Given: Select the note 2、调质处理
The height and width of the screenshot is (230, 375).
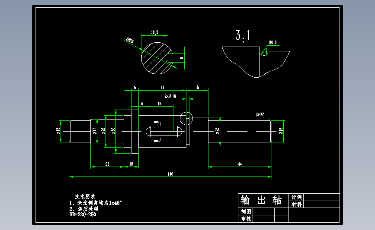Looking at the screenshot, I should (x=84, y=209).
